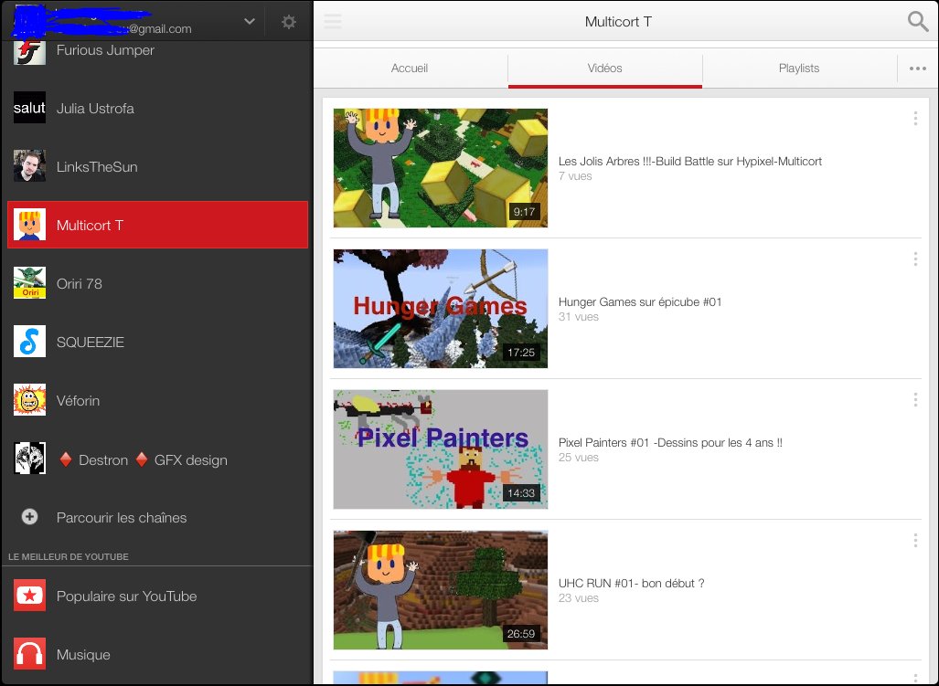The height and width of the screenshot is (686, 939).
Task: Open Destron GFX design channel
Action: (144, 460)
